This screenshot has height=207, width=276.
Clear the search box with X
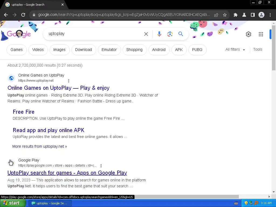click(x=146, y=34)
